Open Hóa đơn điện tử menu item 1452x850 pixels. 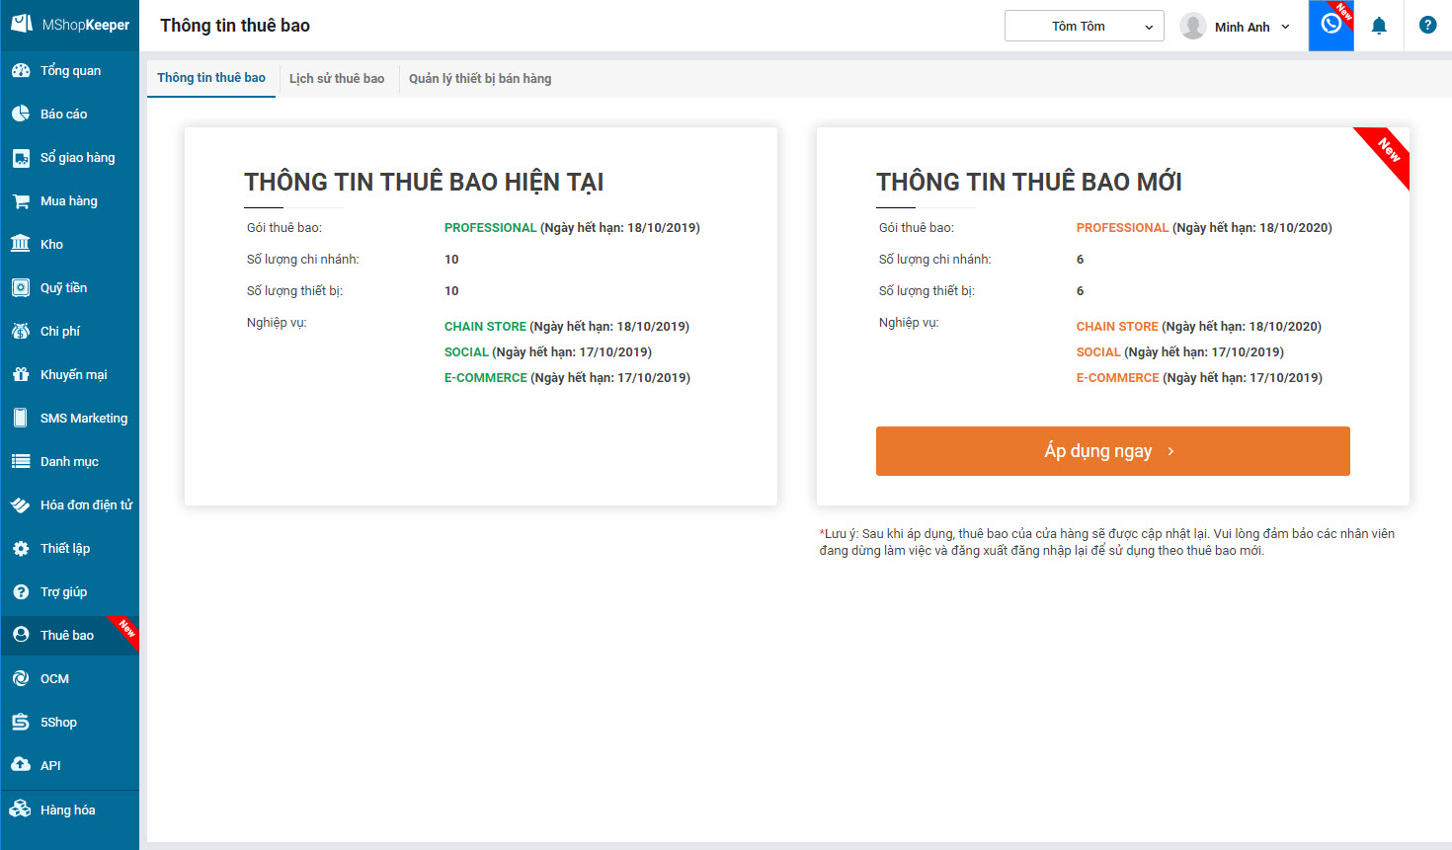[86, 504]
